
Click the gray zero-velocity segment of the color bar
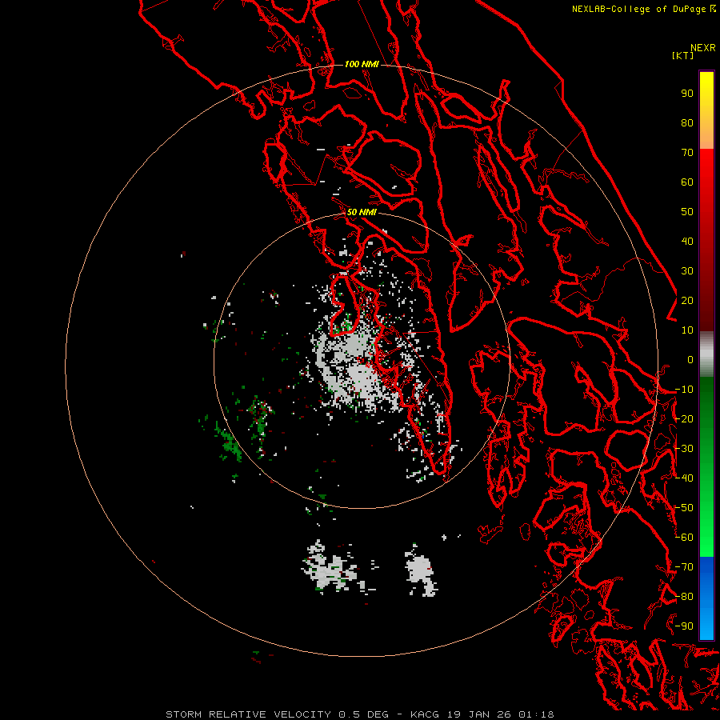706,354
